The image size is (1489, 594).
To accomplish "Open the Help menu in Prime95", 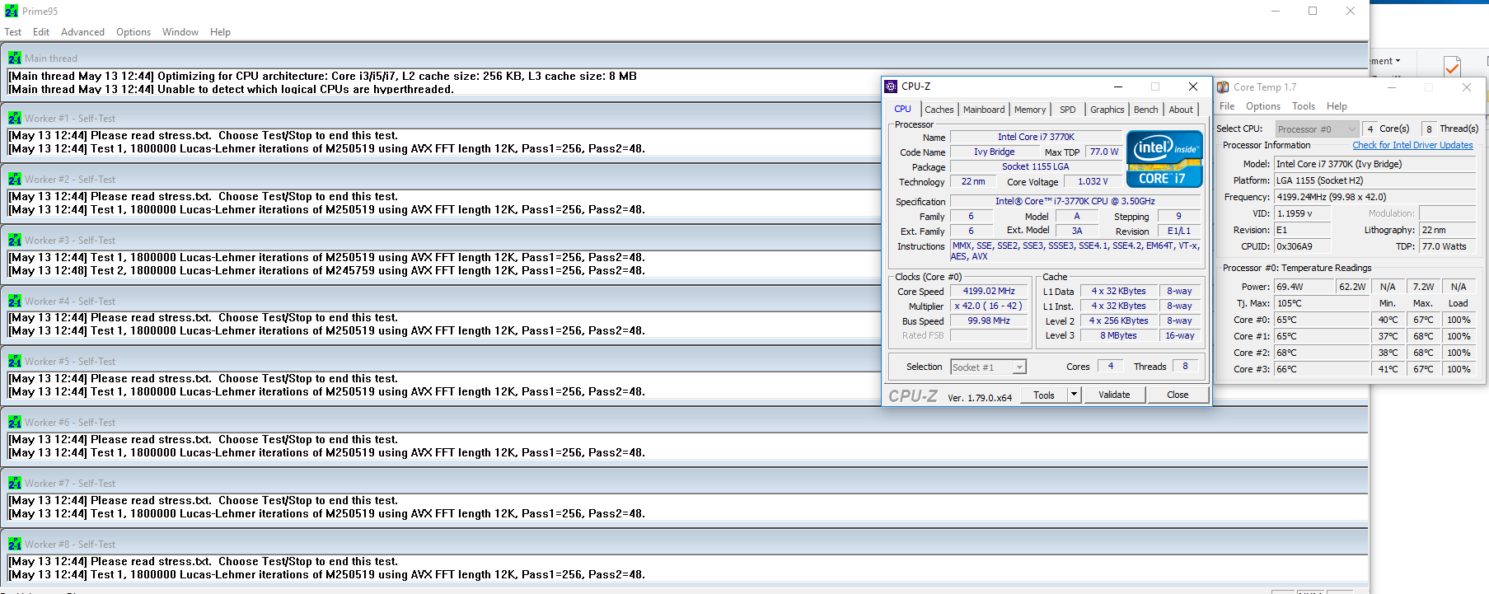I will [x=220, y=32].
